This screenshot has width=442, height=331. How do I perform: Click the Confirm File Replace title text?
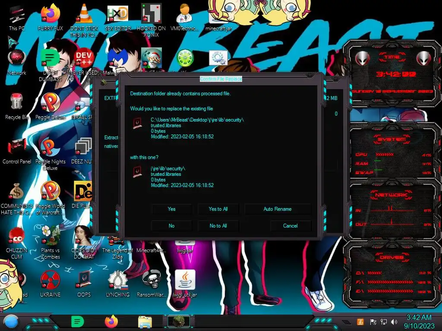click(x=221, y=79)
